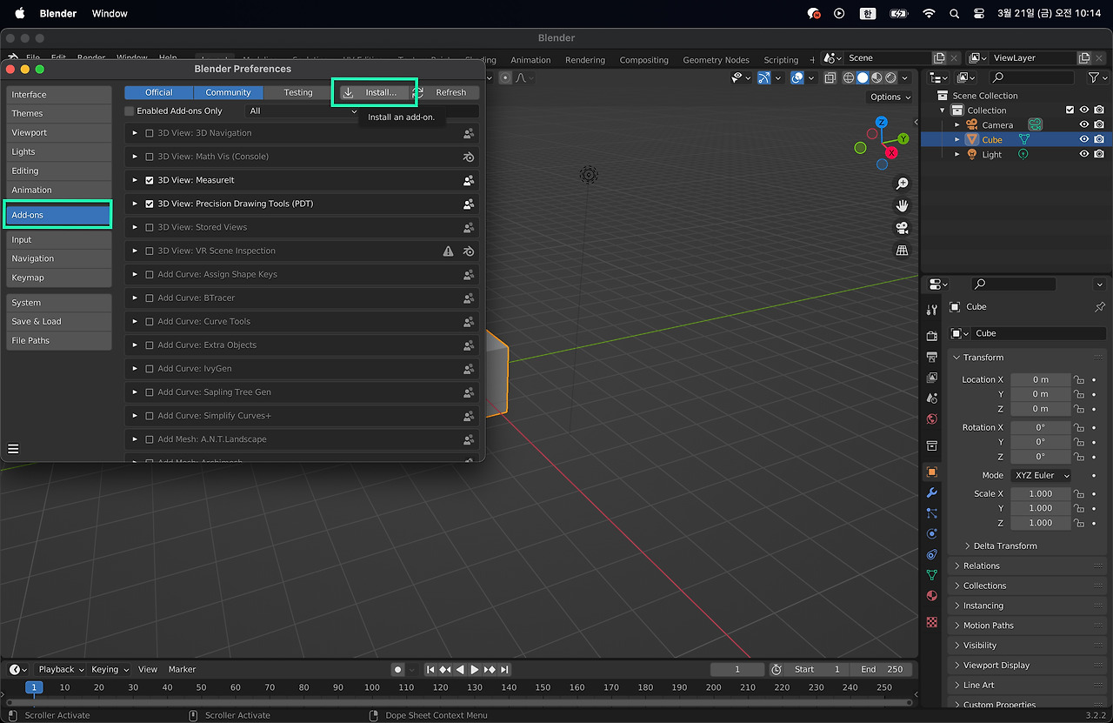Click the pin icon in Properties header

[1100, 307]
